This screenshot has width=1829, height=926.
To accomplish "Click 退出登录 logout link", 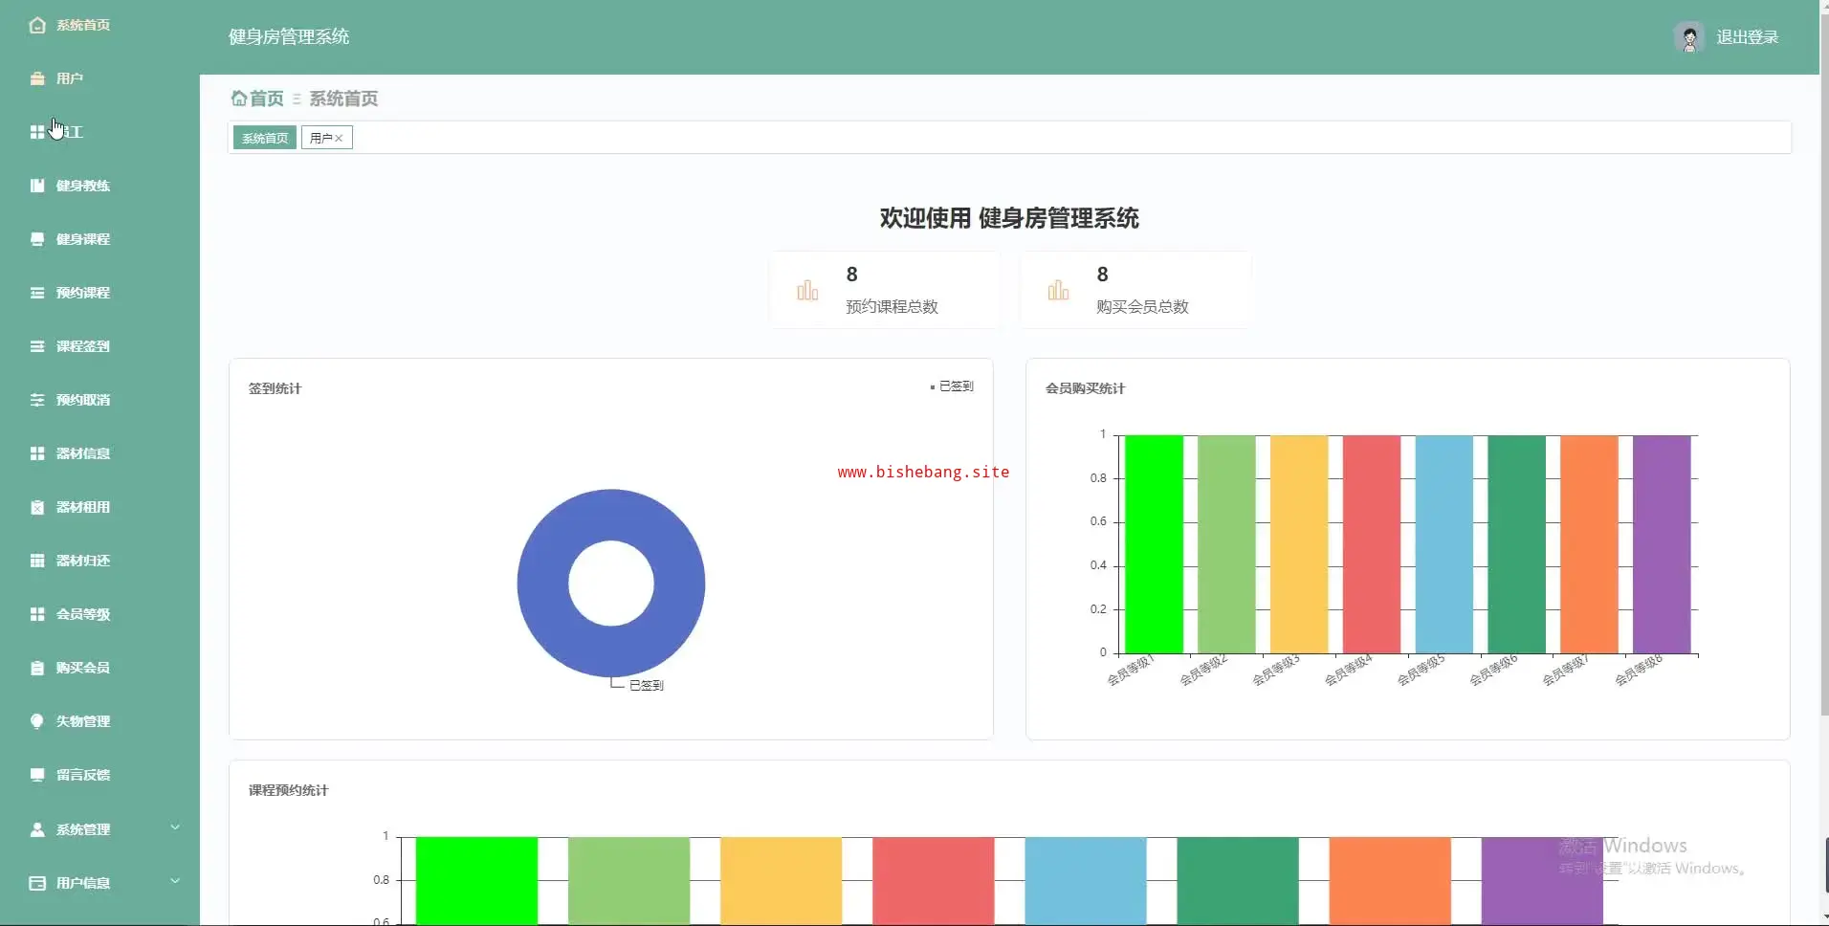I will 1747,37.
